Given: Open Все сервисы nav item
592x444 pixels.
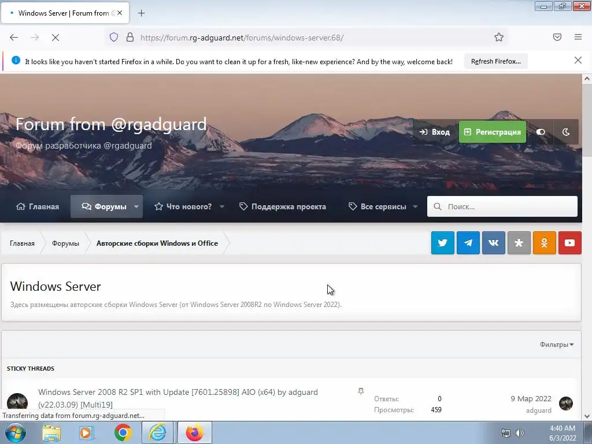Looking at the screenshot, I should (378, 206).
